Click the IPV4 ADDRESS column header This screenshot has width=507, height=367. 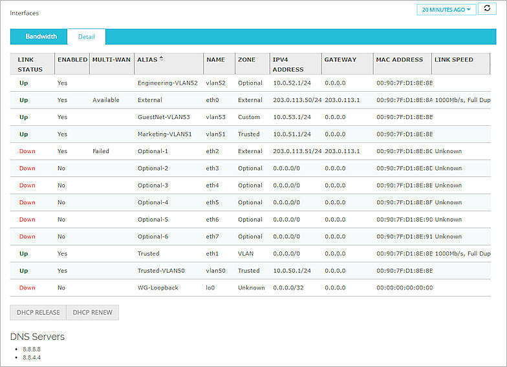pyautogui.click(x=296, y=65)
